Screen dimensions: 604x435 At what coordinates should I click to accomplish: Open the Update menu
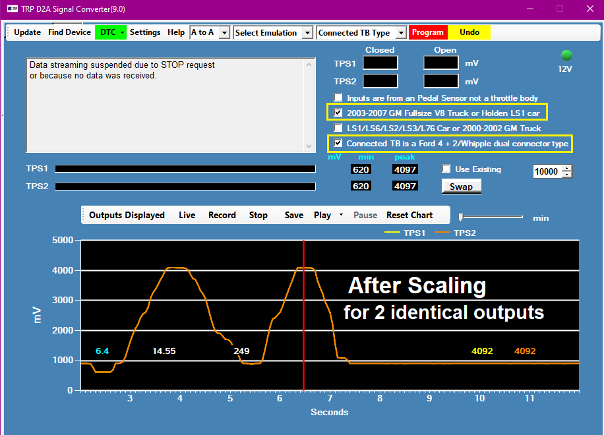(27, 32)
